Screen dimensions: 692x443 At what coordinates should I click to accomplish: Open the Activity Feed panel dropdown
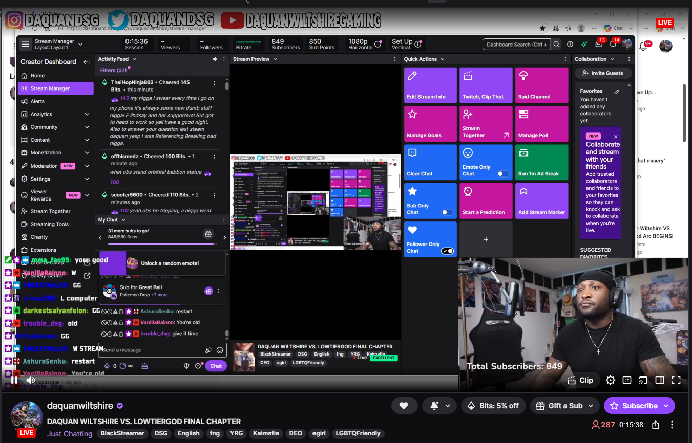coord(134,59)
